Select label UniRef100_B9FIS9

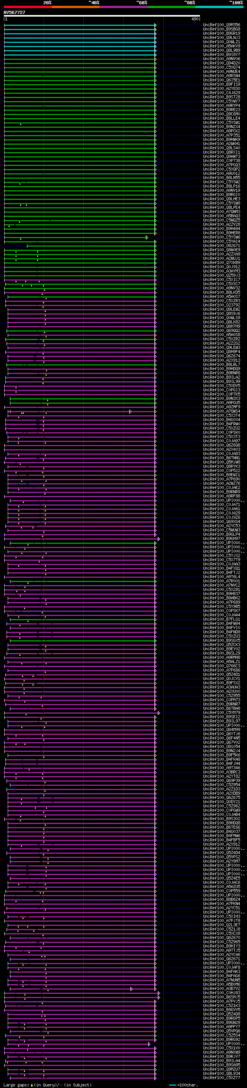pyautogui.click(x=222, y=84)
